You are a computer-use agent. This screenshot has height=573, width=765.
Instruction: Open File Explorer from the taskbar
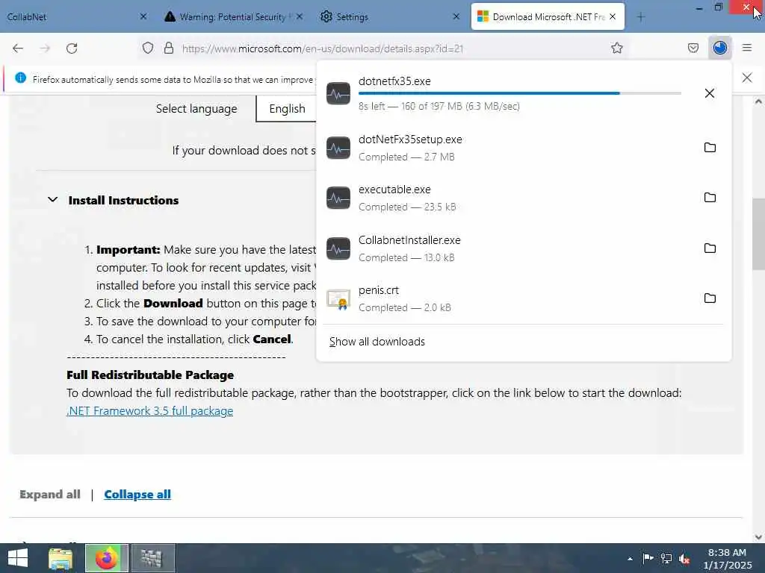61,558
